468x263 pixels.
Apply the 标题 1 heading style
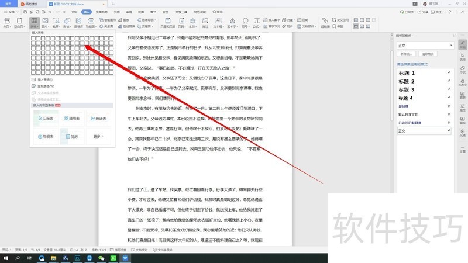(424, 73)
